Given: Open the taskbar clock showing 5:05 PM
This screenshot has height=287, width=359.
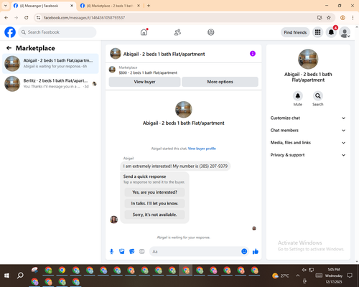Looking at the screenshot, I should pyautogui.click(x=334, y=276).
